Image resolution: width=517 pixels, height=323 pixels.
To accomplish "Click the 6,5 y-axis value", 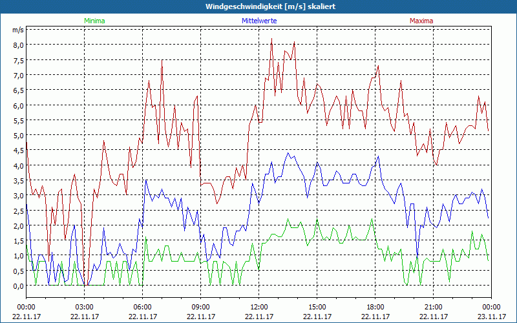I will (x=19, y=90).
